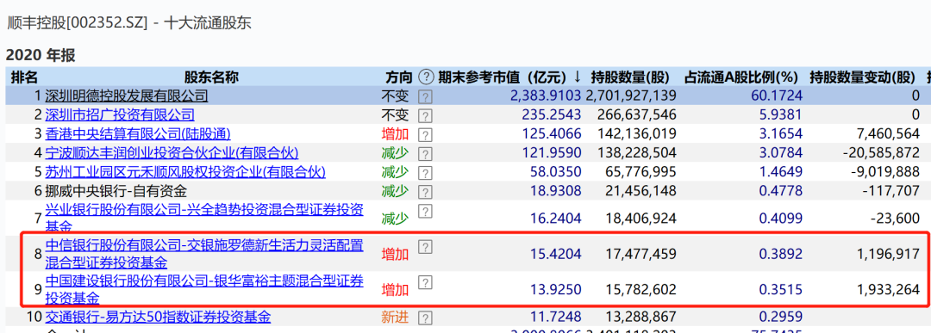Screen dimensions: 931x333
Task: Click the help icon in 方向 column header
Action: pyautogui.click(x=427, y=77)
